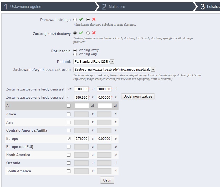
Task: Open the Ustawienia ogólne step tab
Action: pyautogui.click(x=26, y=7)
